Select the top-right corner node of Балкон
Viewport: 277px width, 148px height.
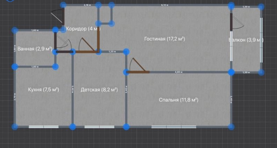261,7
